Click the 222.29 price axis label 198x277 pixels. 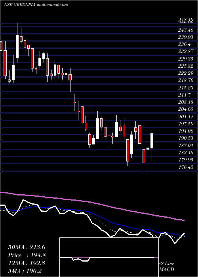pos(186,73)
